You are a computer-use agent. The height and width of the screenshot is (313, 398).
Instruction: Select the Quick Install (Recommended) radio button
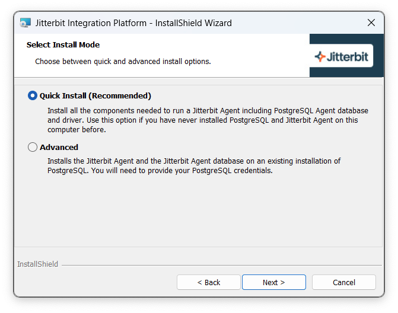(33, 95)
